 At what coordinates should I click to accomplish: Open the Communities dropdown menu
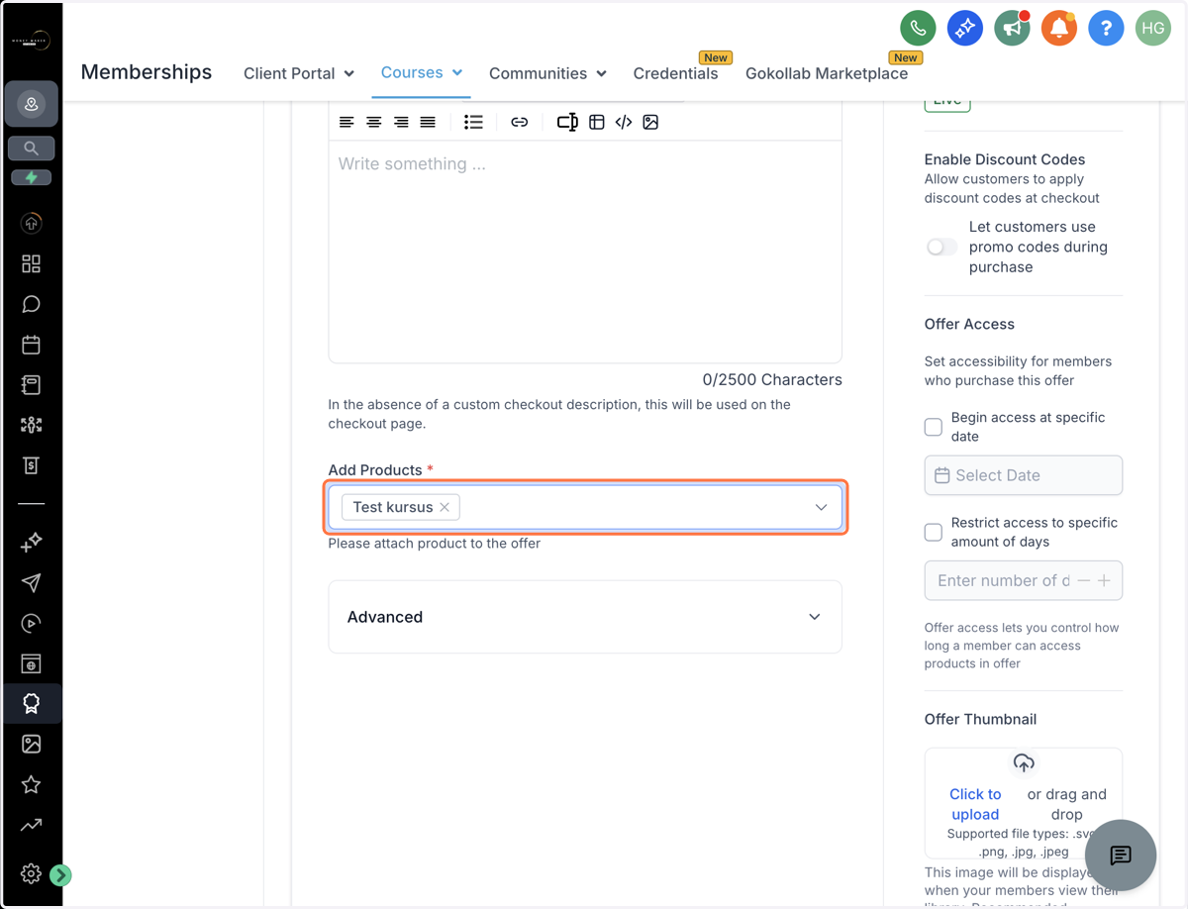click(x=547, y=73)
